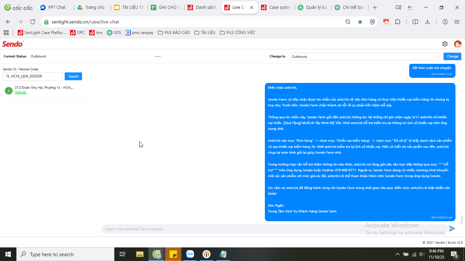The image size is (465, 261).
Task: Open Zalo from the taskbar
Action: (x=190, y=254)
